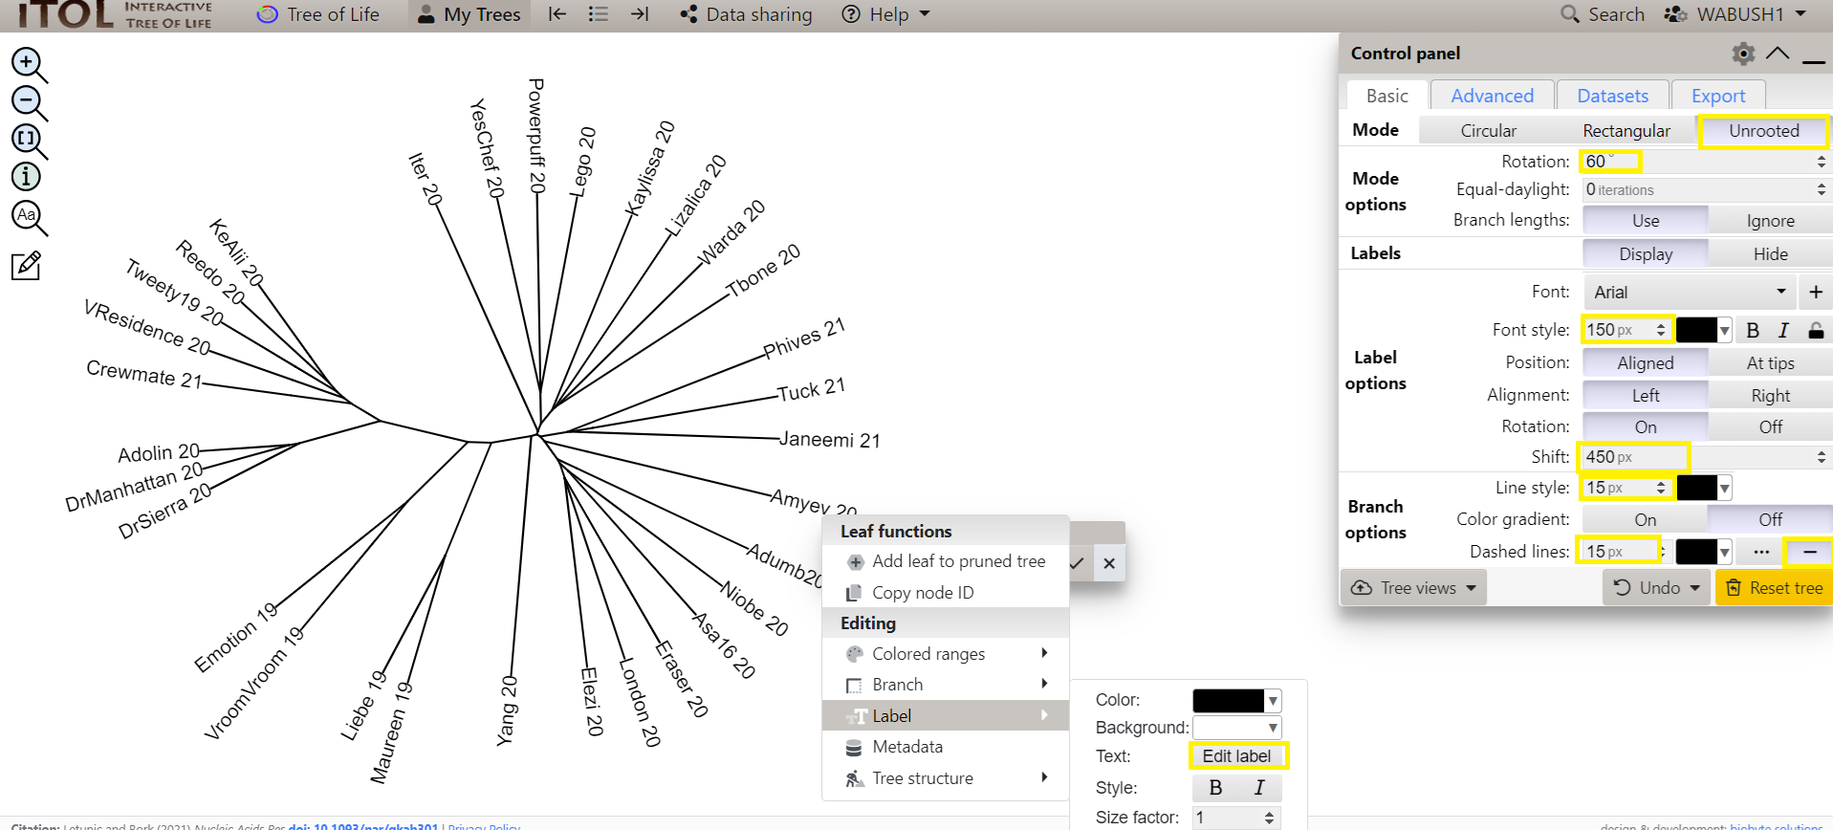Click the fit-to-screen zoom icon
Image resolution: width=1833 pixels, height=830 pixels.
point(28,140)
